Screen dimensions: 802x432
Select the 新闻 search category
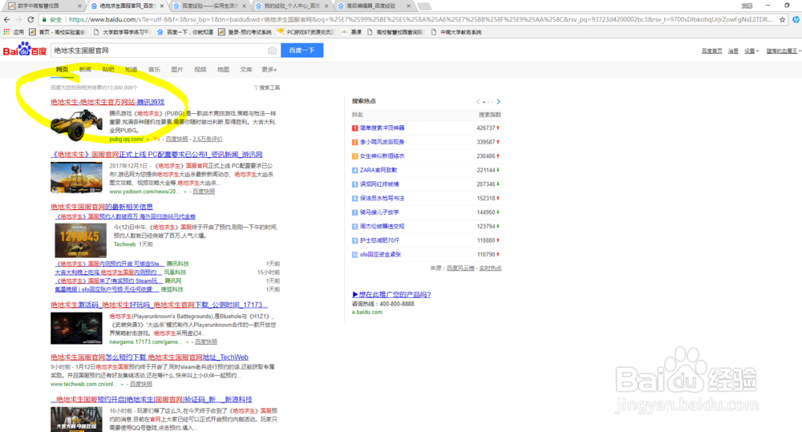(85, 70)
